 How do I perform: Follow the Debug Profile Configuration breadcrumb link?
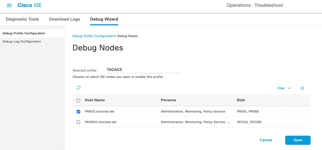[93, 36]
